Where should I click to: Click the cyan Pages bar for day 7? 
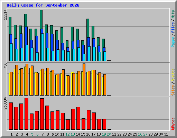(43, 47)
